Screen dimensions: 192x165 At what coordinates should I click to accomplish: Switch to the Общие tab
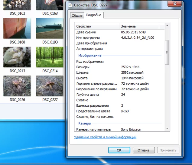(x=77, y=15)
